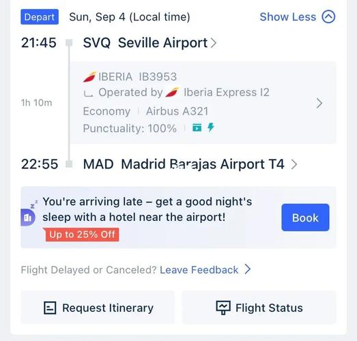Click the blue Depart tag

[x=40, y=17]
